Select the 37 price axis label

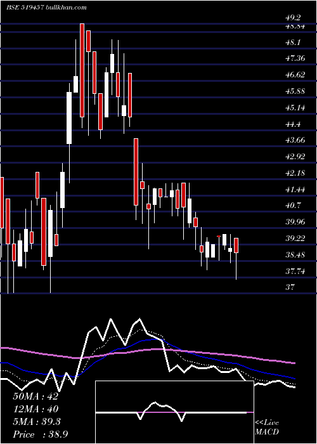click(x=290, y=287)
